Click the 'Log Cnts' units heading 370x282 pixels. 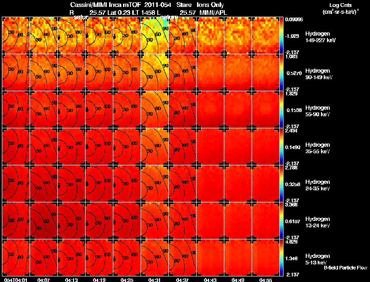[340, 5]
